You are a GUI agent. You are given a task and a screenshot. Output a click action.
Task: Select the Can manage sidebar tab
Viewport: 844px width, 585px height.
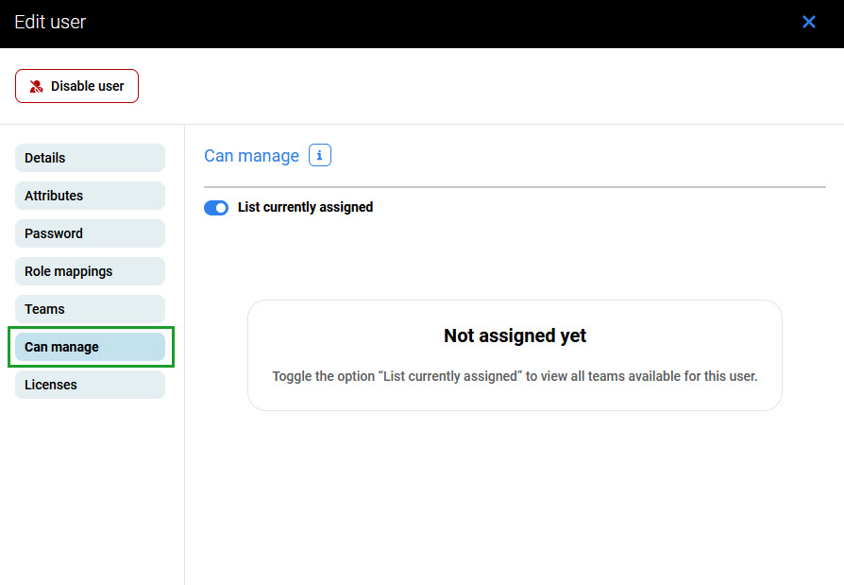(x=90, y=347)
